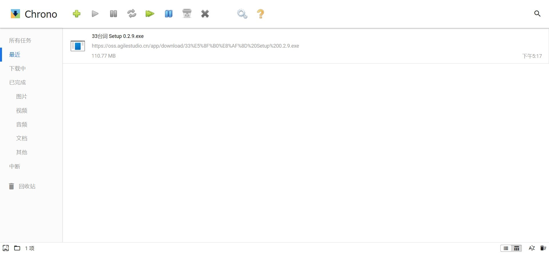Viewport: 549px width, 253px height.
Task: Click the 33台词 Setup 0.2.9.exe filename
Action: pyautogui.click(x=118, y=36)
